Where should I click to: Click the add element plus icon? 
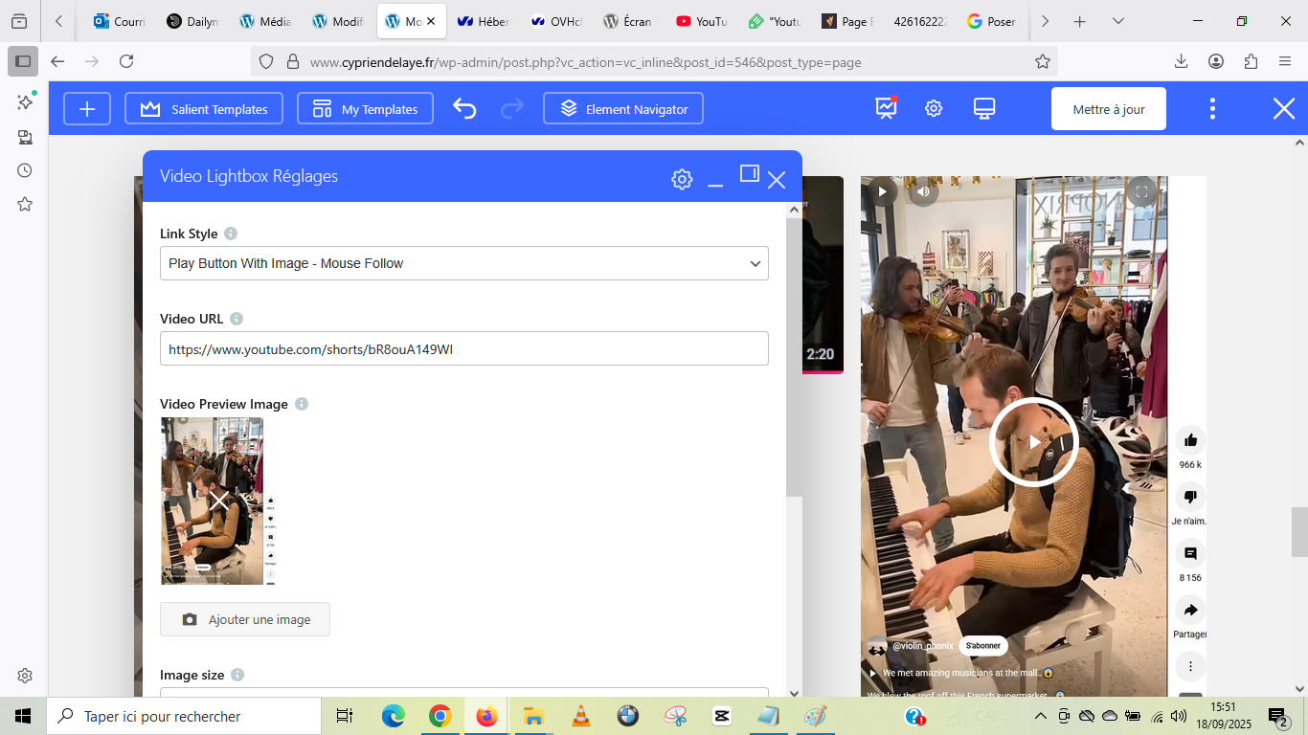(x=87, y=109)
